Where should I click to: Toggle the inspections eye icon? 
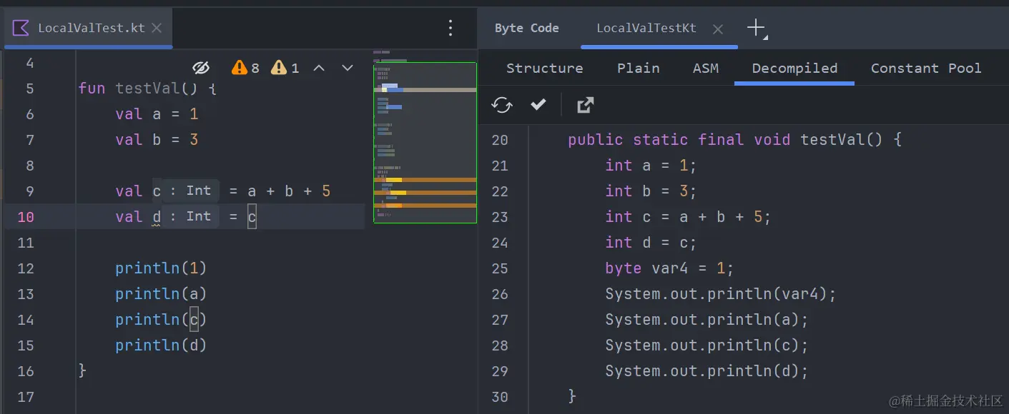click(x=201, y=68)
